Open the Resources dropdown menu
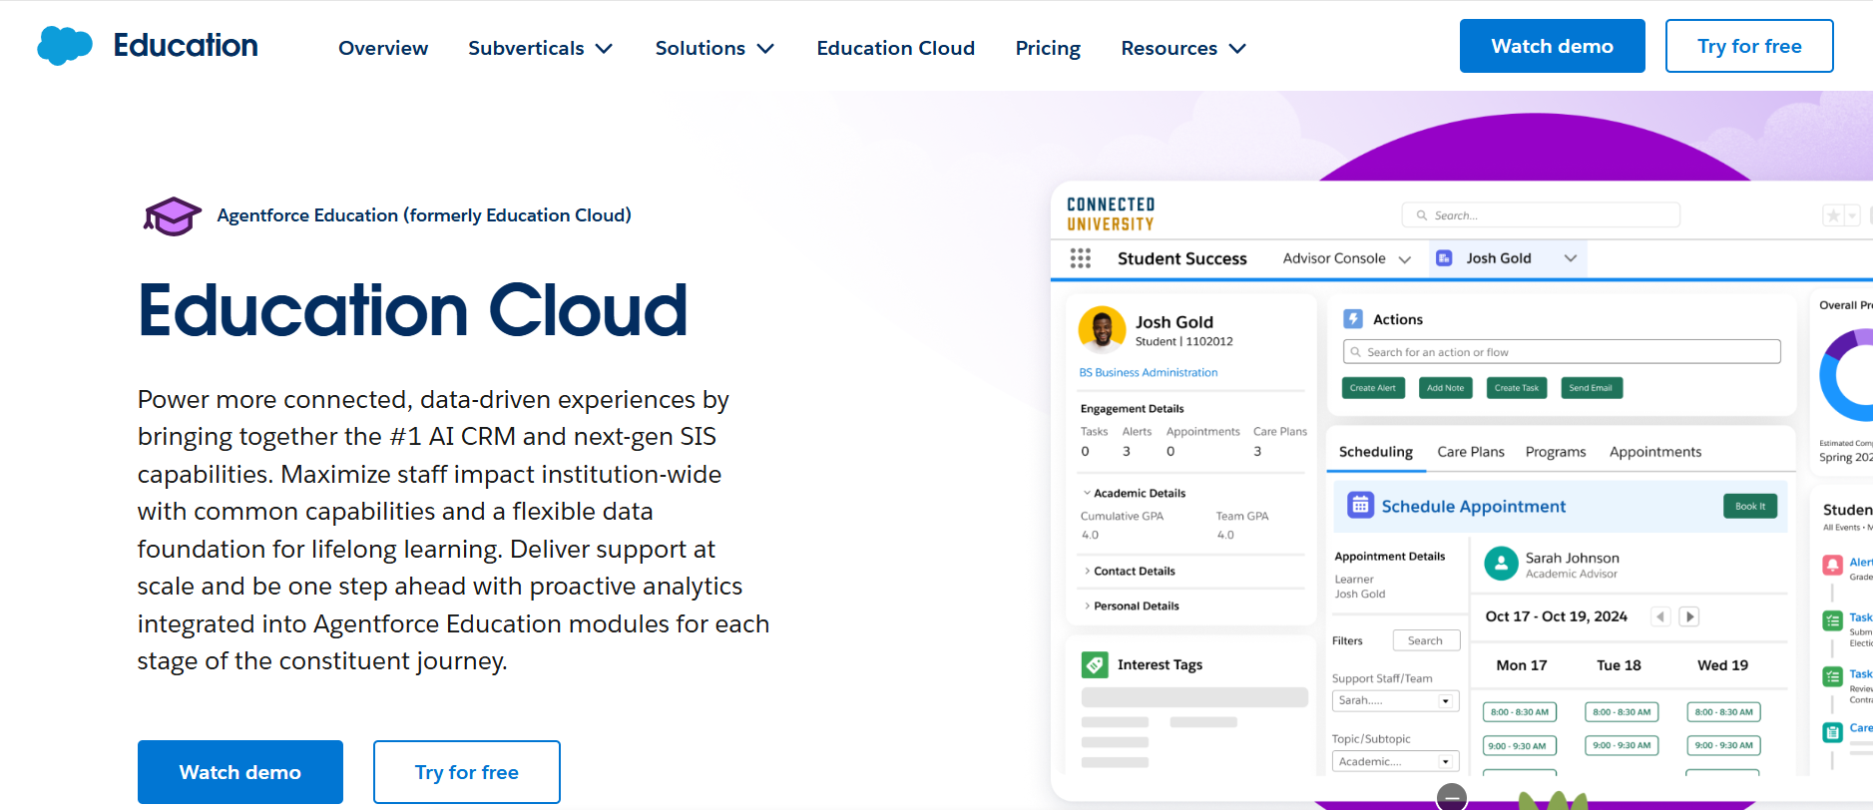Image resolution: width=1873 pixels, height=810 pixels. 1183,48
